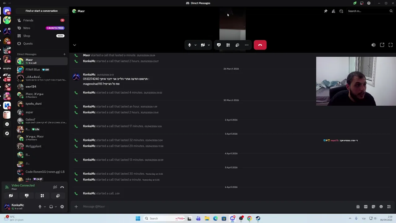396x223 pixels.
Task: Disconnect using red hang up button
Action: click(x=260, y=45)
